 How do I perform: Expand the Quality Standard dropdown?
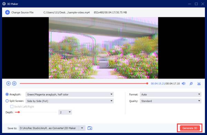(170, 101)
